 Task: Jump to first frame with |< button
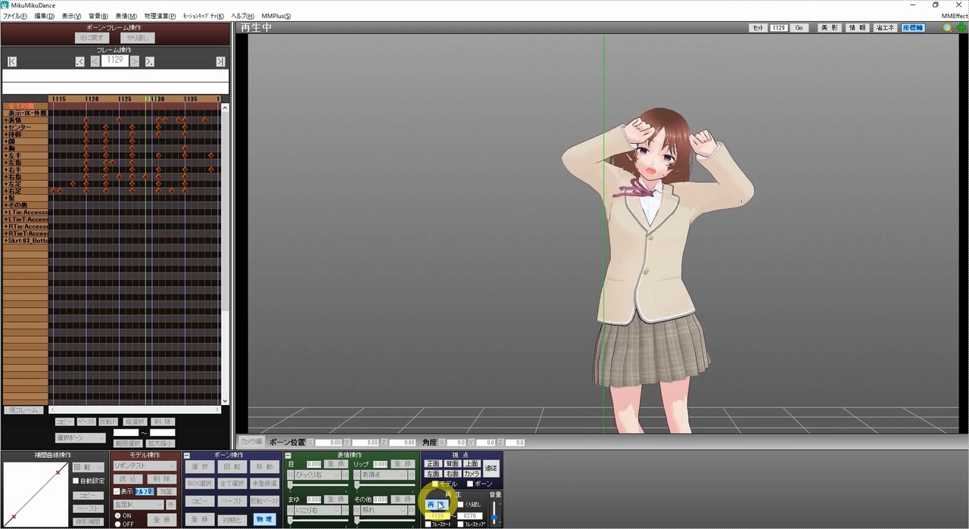pyautogui.click(x=11, y=61)
